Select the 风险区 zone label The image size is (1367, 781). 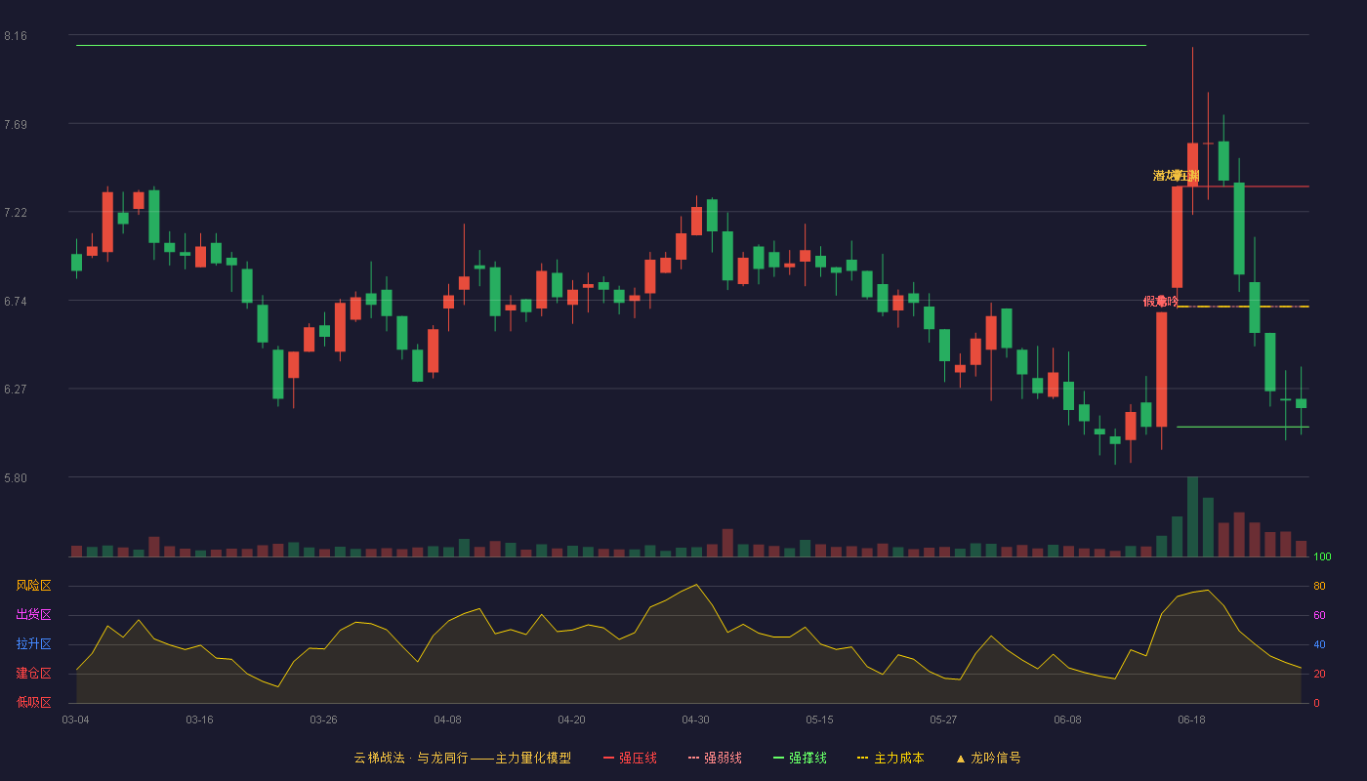[34, 586]
